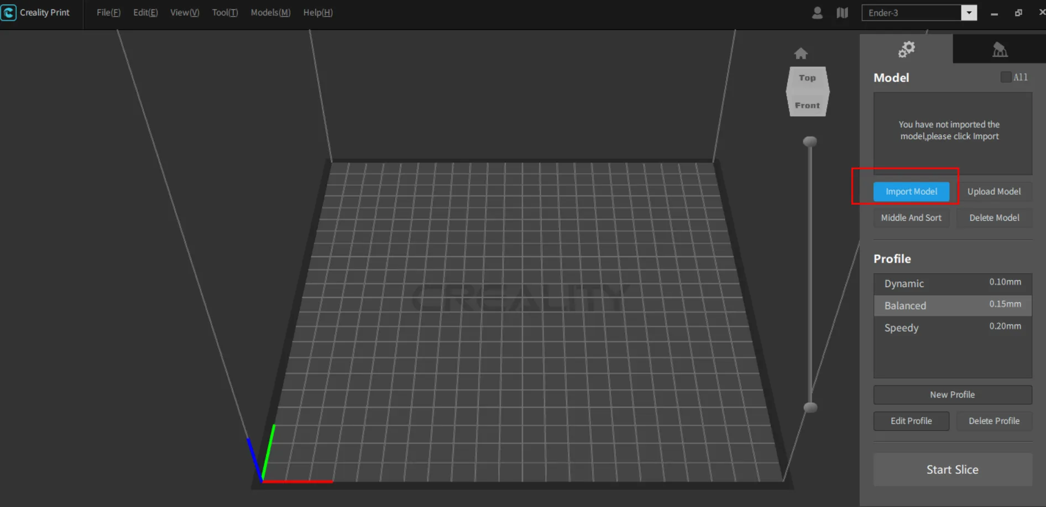
Task: Open the File menu
Action: click(x=108, y=13)
